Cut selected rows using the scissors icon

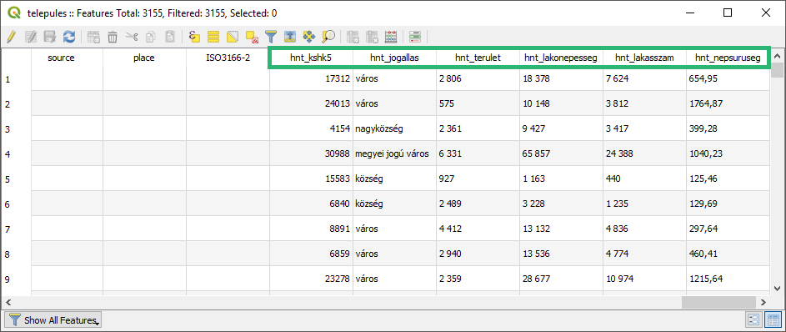132,36
